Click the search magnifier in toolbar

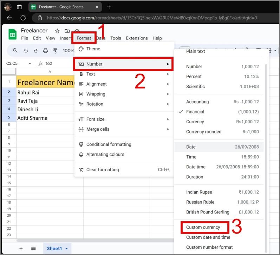coord(15,50)
